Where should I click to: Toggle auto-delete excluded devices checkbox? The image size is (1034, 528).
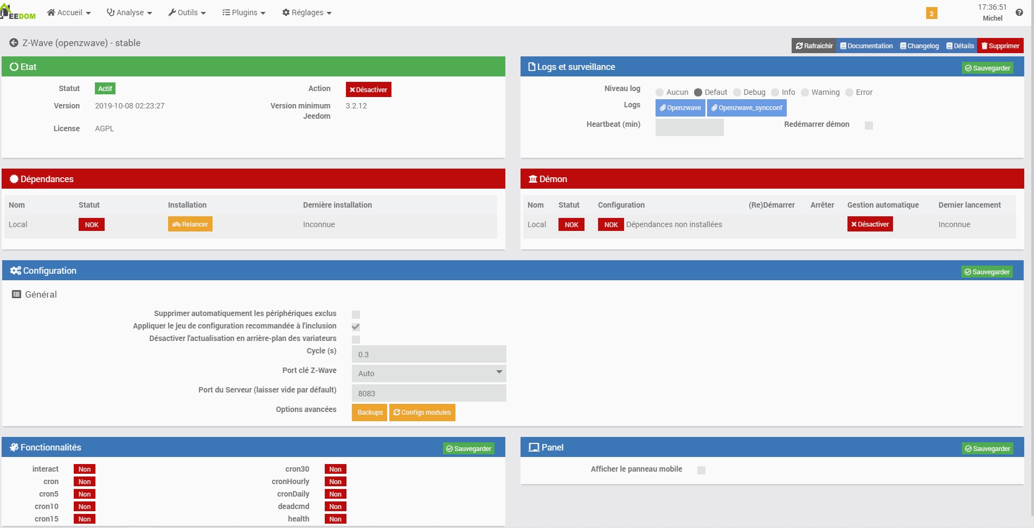[356, 314]
